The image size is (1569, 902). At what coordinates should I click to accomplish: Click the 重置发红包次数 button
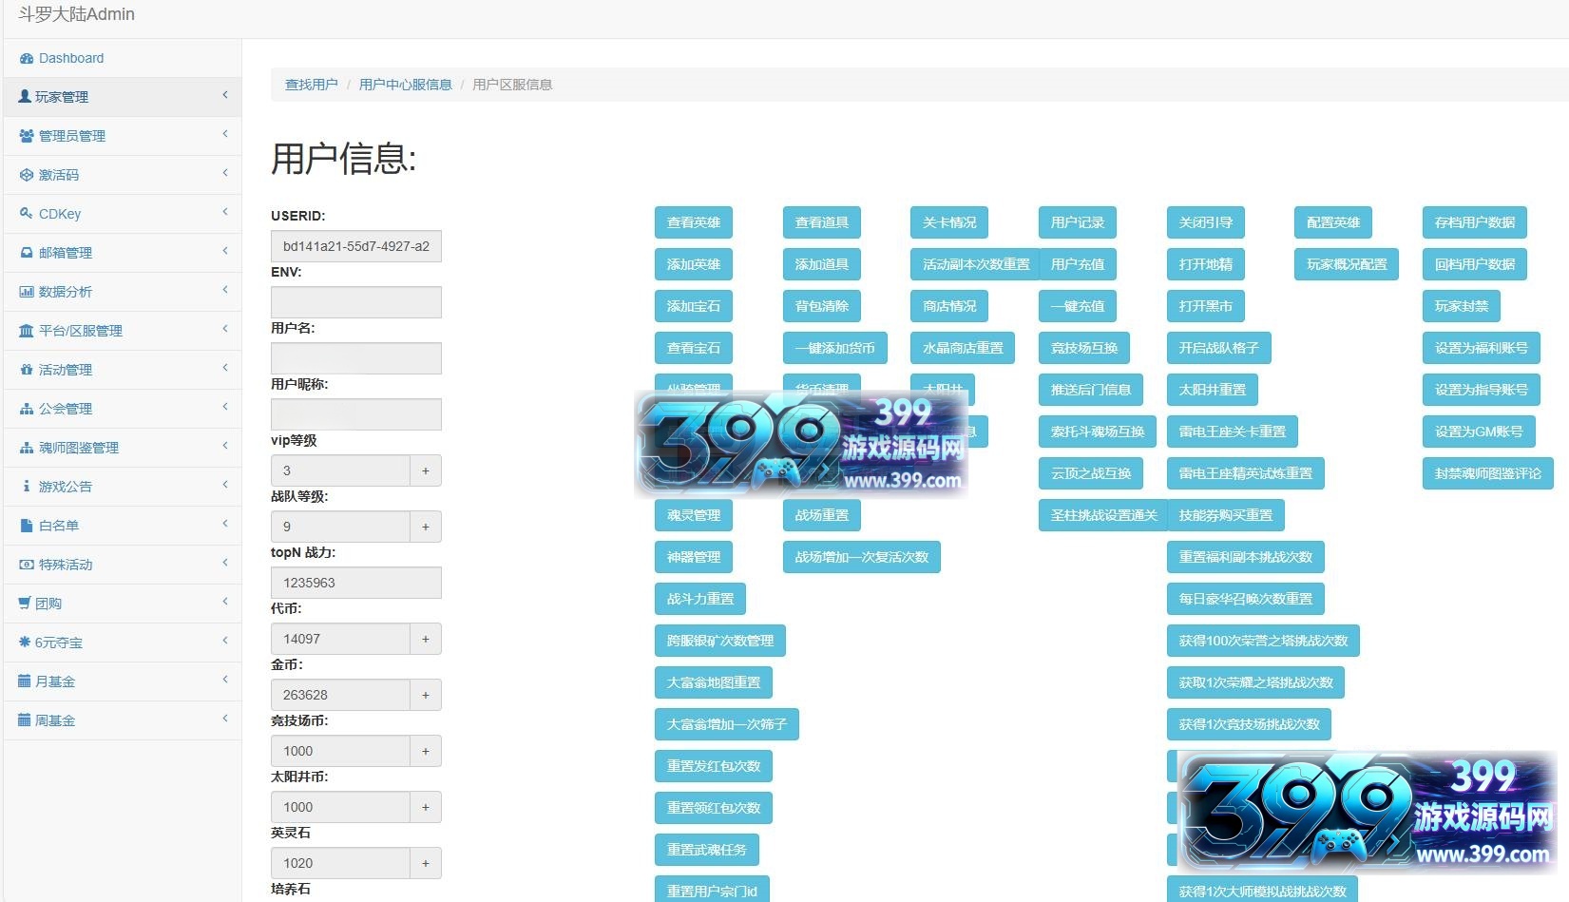click(x=714, y=766)
